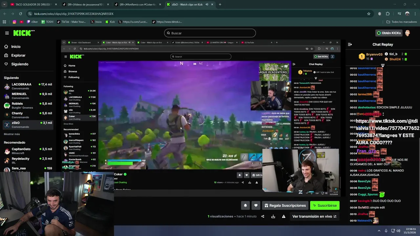Switch to #AmRemix con #Coker tab
Image resolution: width=420 pixels, height=236 pixels.
pyautogui.click(x=137, y=5)
